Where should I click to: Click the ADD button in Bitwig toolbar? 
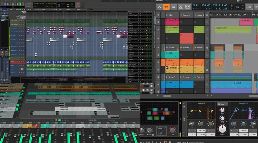(x=249, y=7)
